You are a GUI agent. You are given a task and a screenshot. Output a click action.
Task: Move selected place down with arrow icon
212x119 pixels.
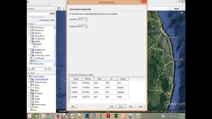click(49, 69)
